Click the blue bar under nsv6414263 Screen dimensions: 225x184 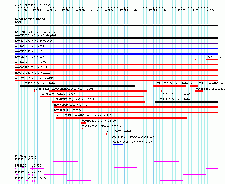(118, 144)
